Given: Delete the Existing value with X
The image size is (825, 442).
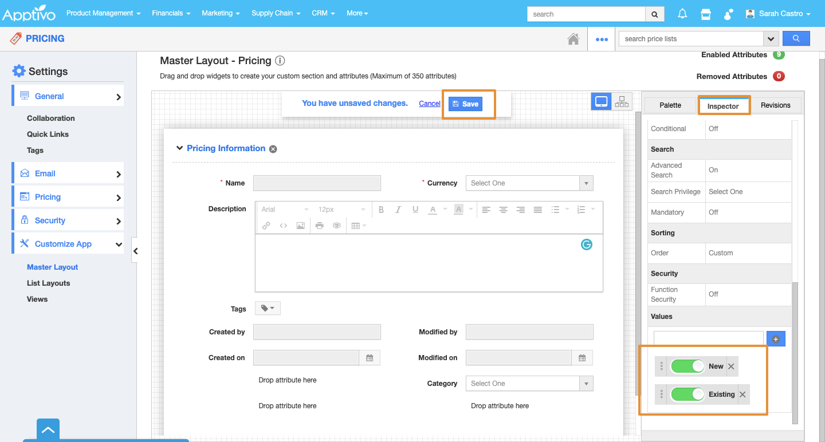Looking at the screenshot, I should click(x=742, y=394).
